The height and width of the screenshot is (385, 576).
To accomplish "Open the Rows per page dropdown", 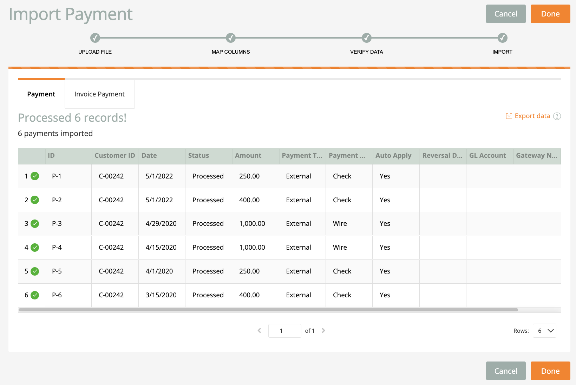I will coord(544,331).
